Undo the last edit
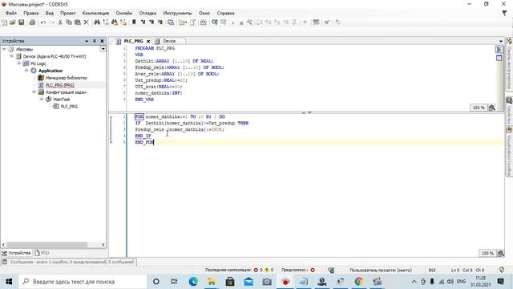The height and width of the screenshot is (289, 513). (42, 22)
